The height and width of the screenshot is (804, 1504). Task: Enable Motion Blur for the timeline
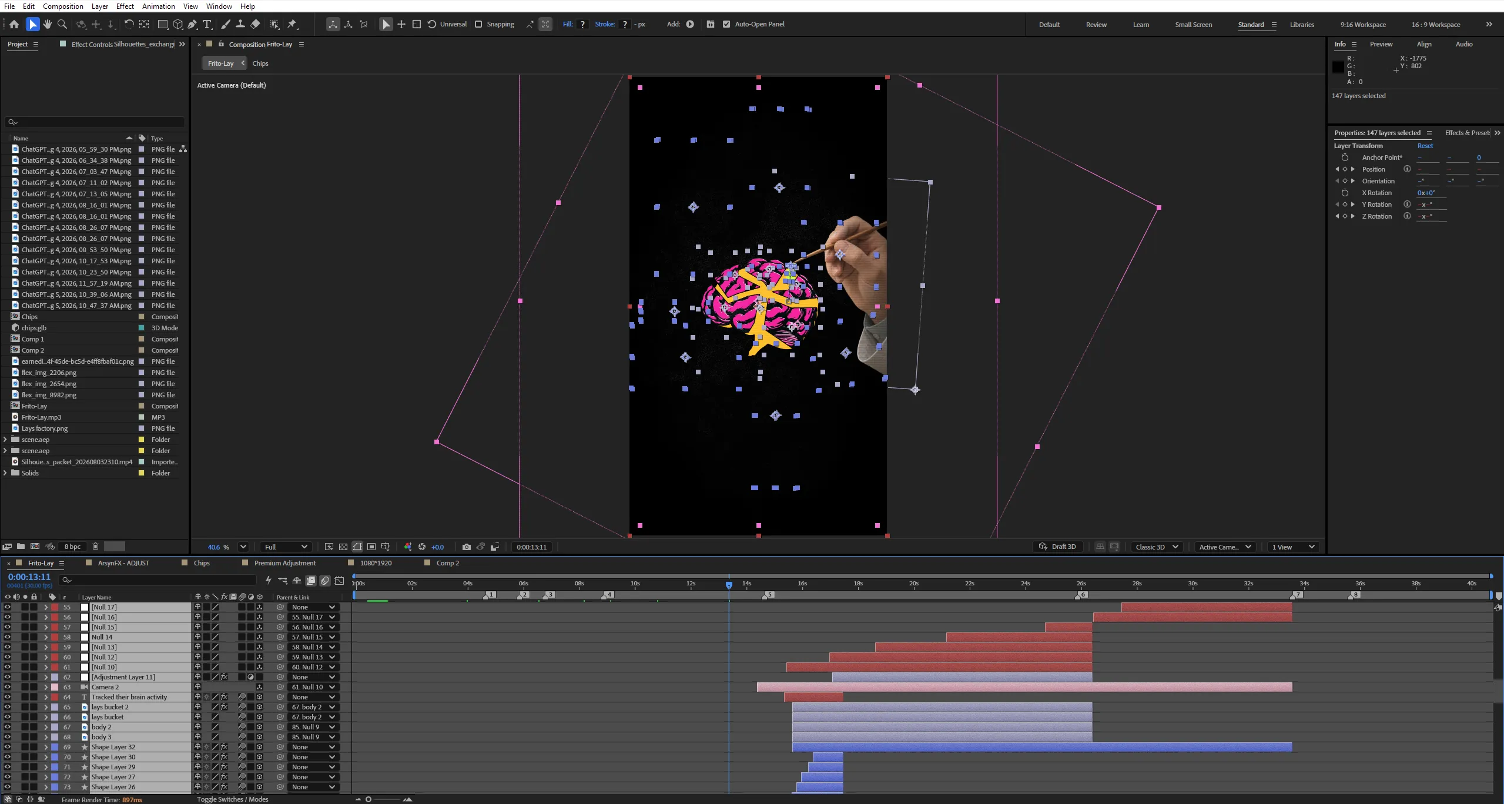[325, 580]
